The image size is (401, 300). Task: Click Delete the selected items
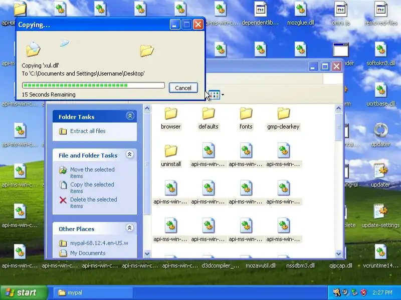coord(94,203)
